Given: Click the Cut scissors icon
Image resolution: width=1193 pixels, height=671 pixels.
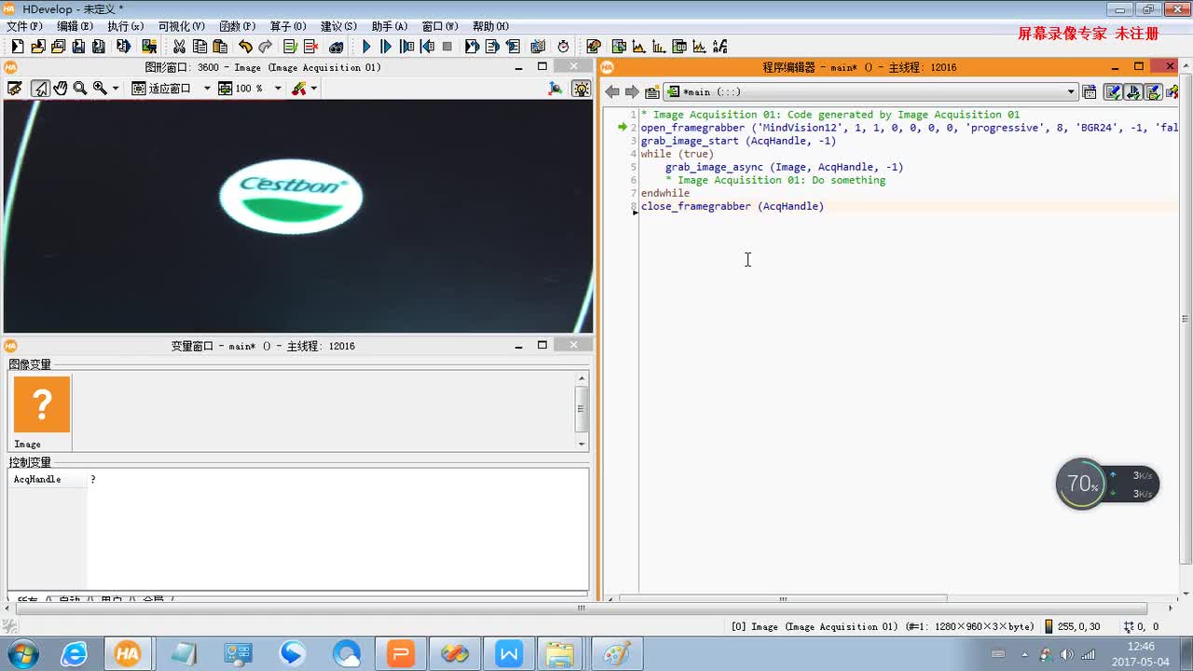Looking at the screenshot, I should pyautogui.click(x=179, y=47).
